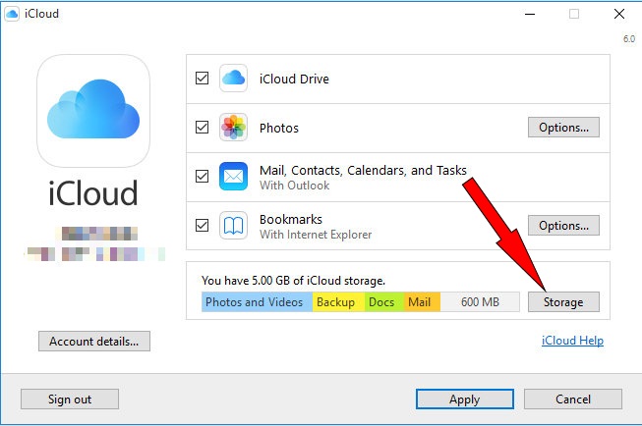The height and width of the screenshot is (426, 642).
Task: Click Apply to save changes
Action: click(x=464, y=399)
